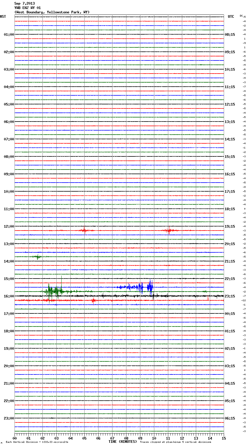Click "(West Boundary, Yellowstone Park, WY)" subtitle

pos(52,12)
